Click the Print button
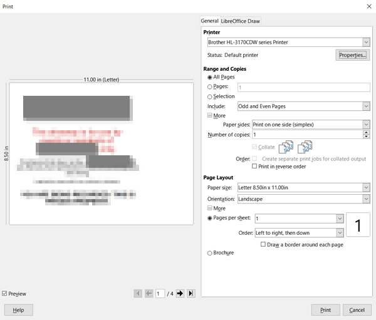 (325, 310)
